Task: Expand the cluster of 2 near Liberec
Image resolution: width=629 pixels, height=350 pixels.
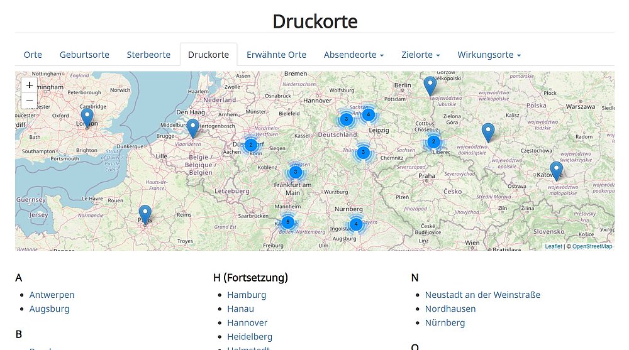Action: 433,142
